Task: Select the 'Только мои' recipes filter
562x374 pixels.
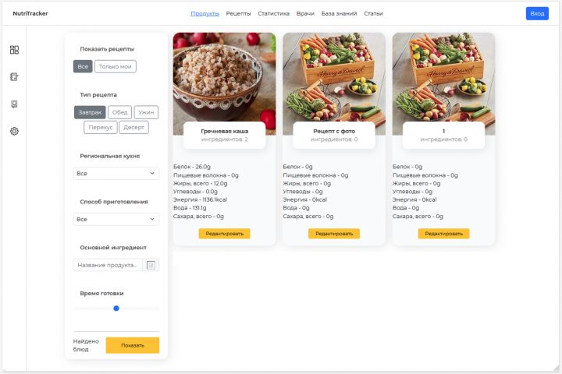Action: [116, 66]
